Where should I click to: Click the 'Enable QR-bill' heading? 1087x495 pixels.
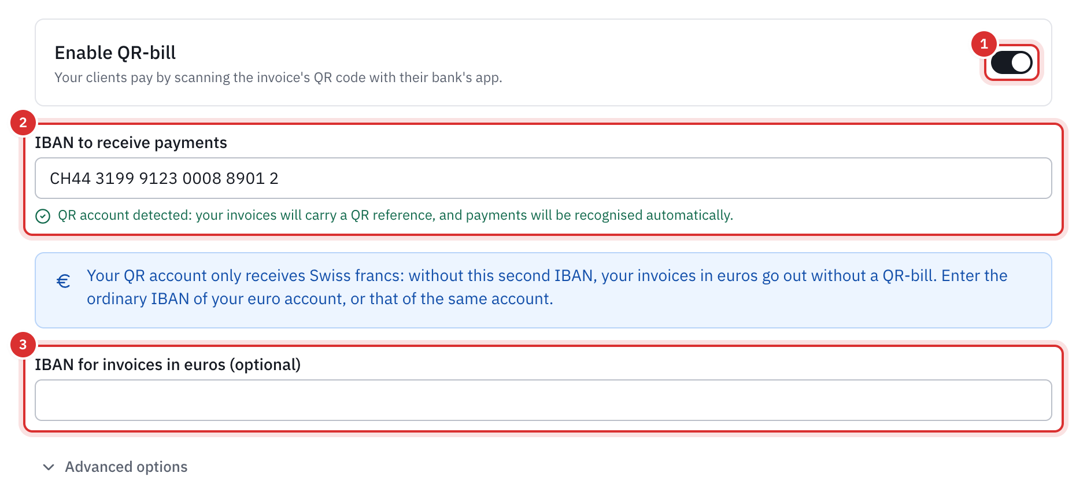(115, 53)
